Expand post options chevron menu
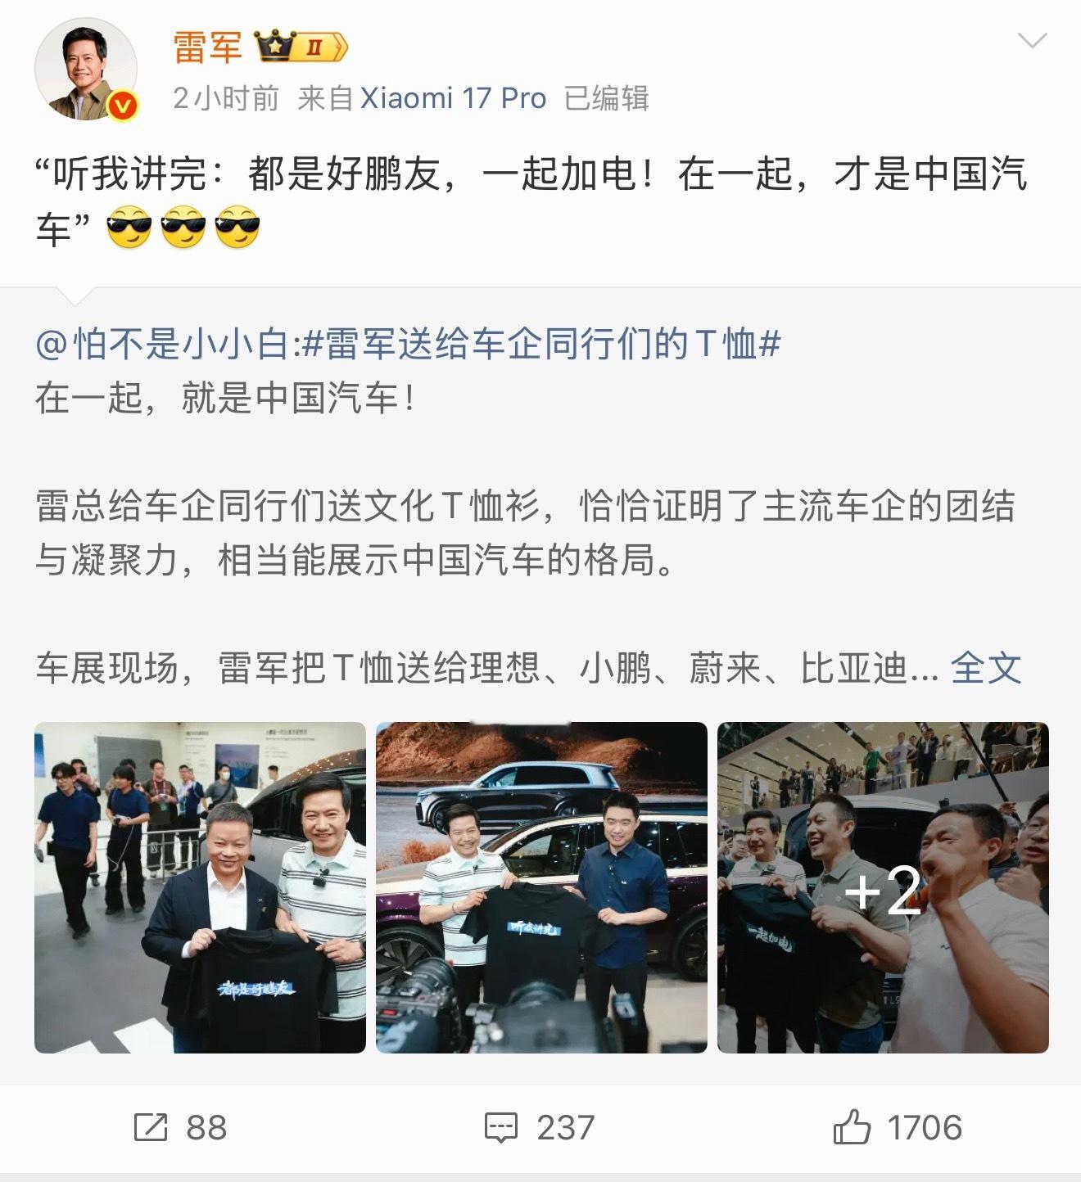 pos(1032,40)
